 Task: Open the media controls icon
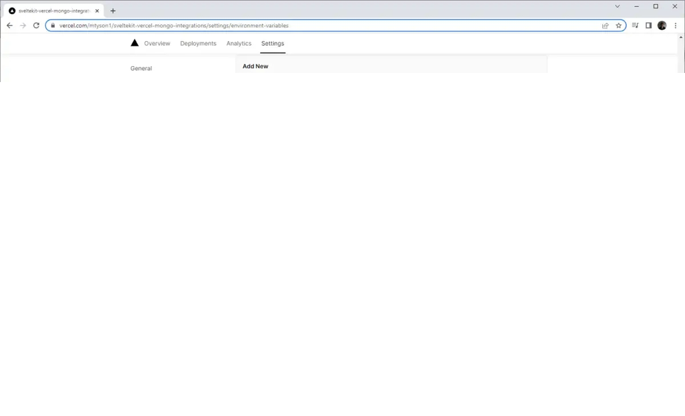(x=635, y=26)
